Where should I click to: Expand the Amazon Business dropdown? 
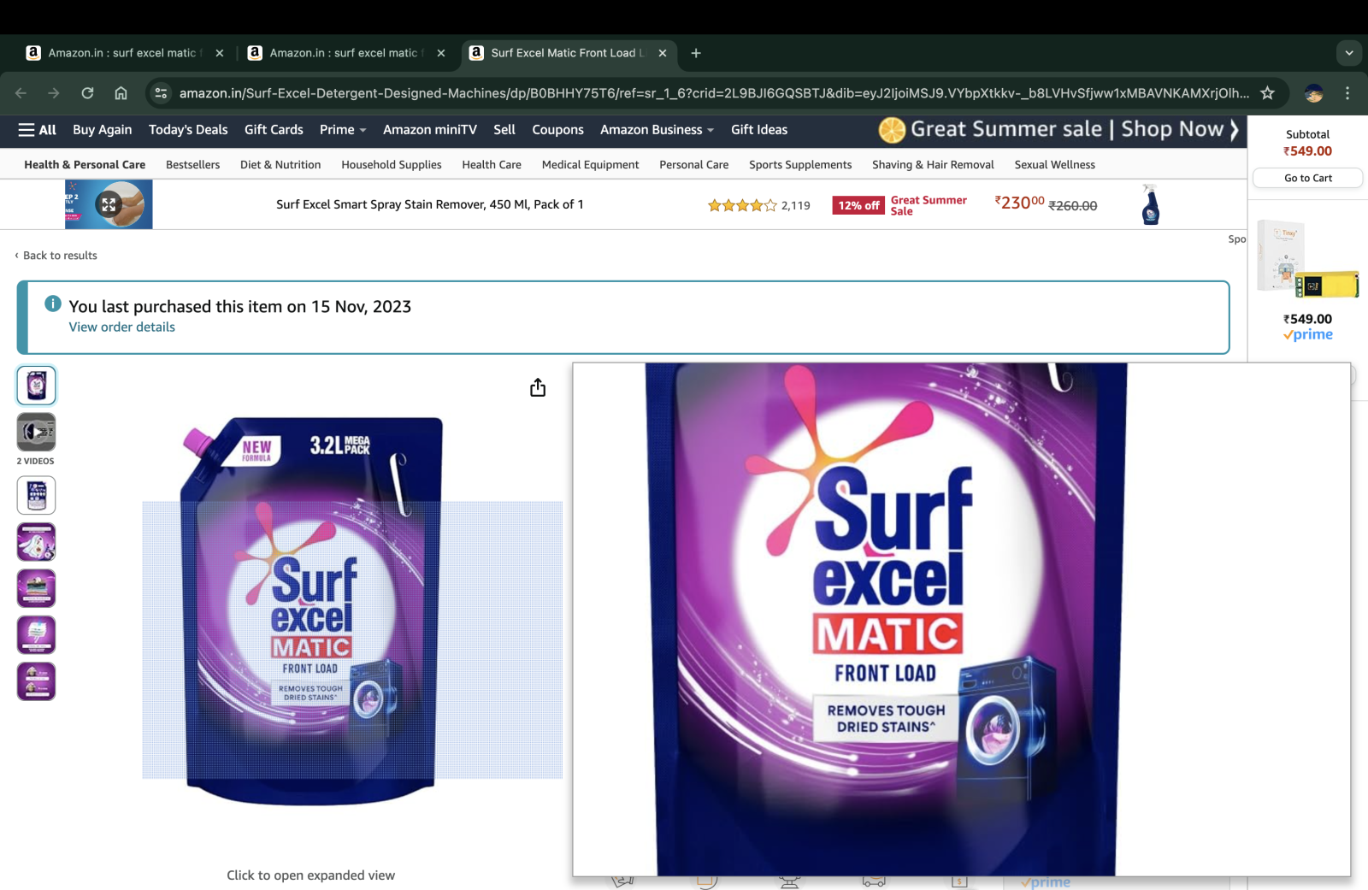657,130
